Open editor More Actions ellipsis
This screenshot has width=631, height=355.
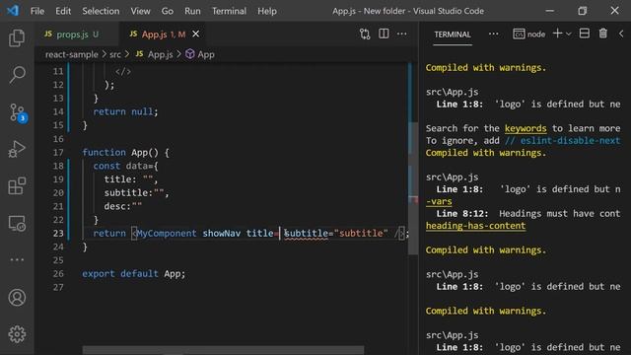[401, 34]
